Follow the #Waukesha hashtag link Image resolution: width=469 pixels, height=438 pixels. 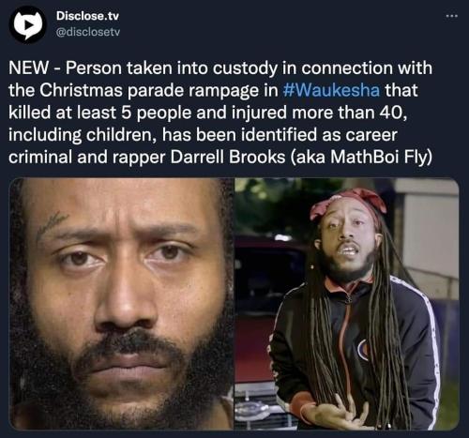click(x=331, y=90)
